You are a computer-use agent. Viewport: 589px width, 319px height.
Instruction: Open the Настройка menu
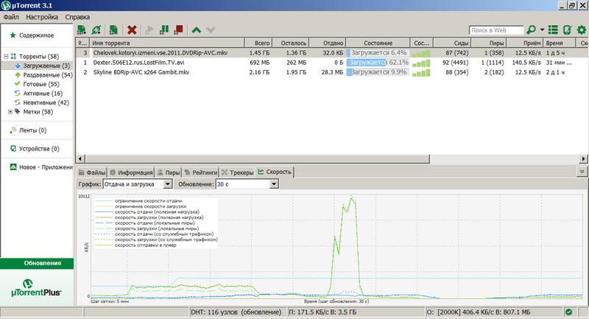42,17
